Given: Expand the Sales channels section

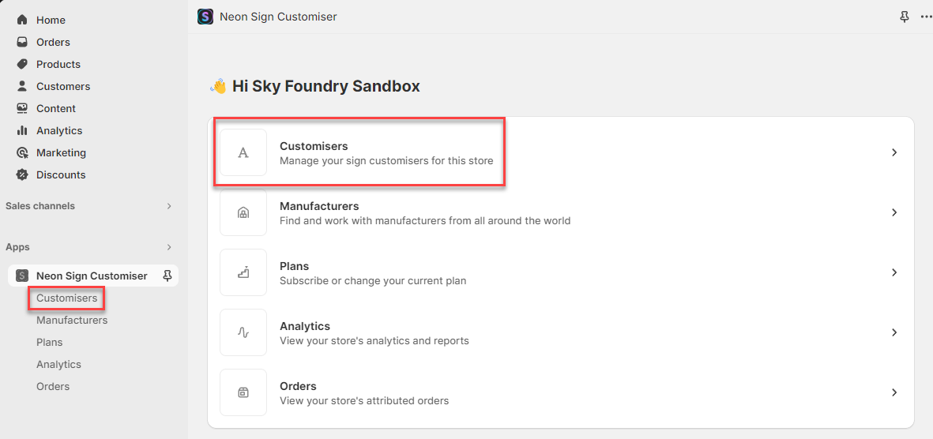Looking at the screenshot, I should pyautogui.click(x=168, y=206).
